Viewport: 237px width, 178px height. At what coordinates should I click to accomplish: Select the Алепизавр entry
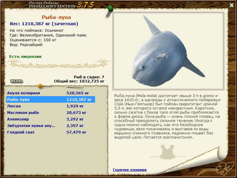[51, 119]
